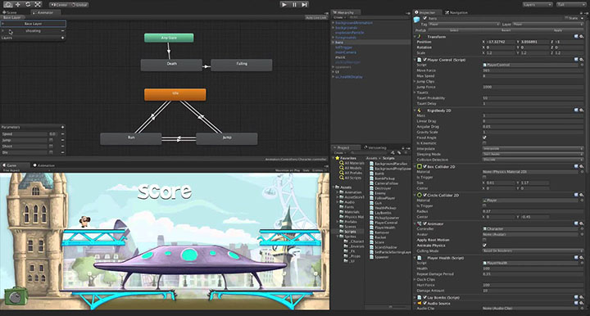Select the Scale tool in the toolbar
Screen dimensions: 590x316
[x=38, y=5]
